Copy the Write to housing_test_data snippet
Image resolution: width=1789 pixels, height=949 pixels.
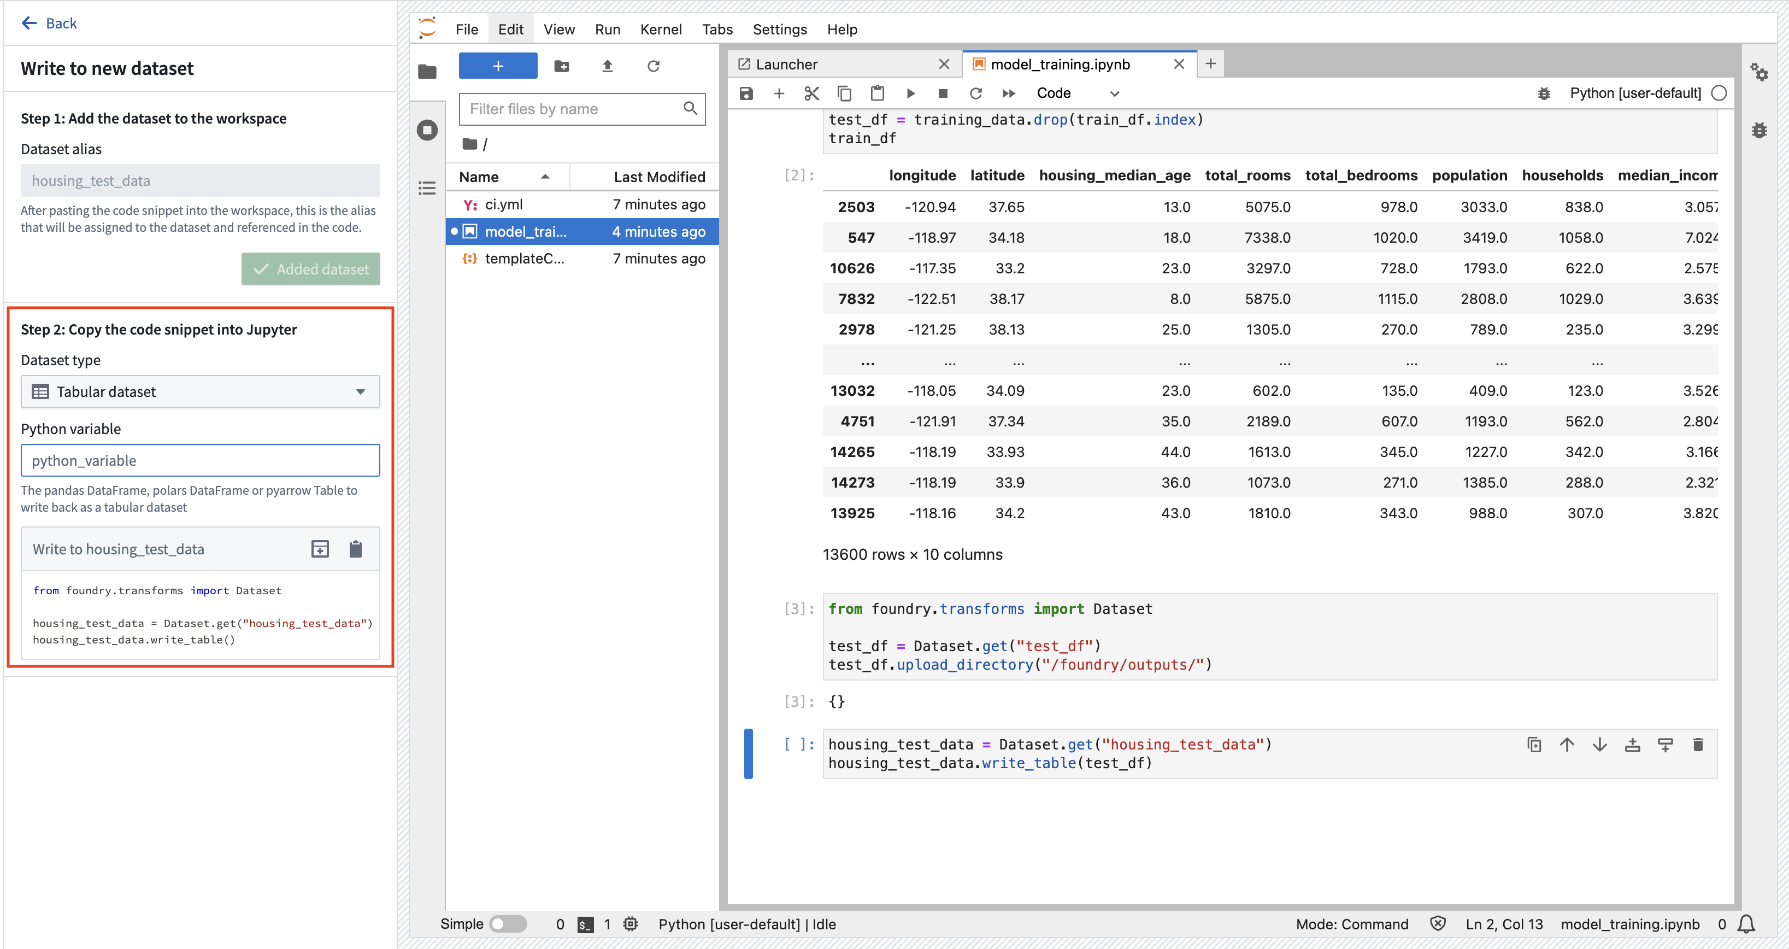coord(356,549)
